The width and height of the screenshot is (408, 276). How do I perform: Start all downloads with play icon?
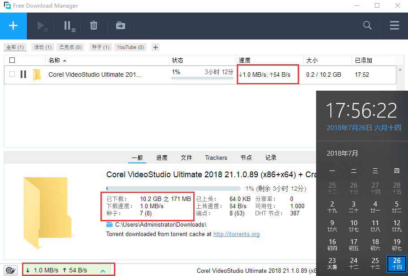coord(42,26)
